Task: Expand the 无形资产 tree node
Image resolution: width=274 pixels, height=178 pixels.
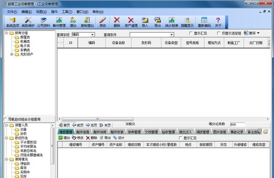Action: pos(12,54)
